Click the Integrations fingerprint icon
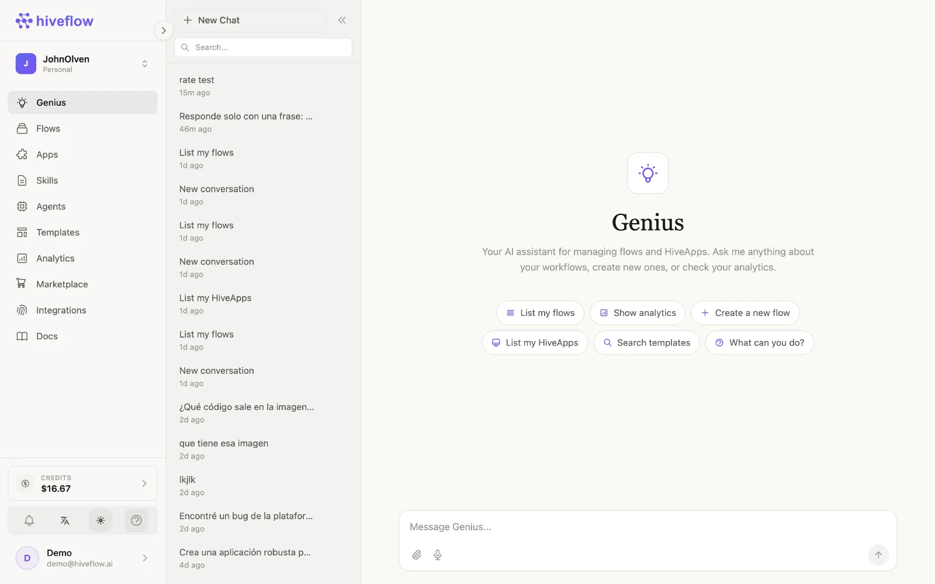This screenshot has height=584, width=935. tap(22, 310)
